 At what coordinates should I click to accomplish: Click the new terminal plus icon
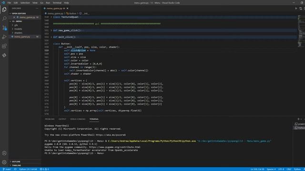click(x=298, y=119)
